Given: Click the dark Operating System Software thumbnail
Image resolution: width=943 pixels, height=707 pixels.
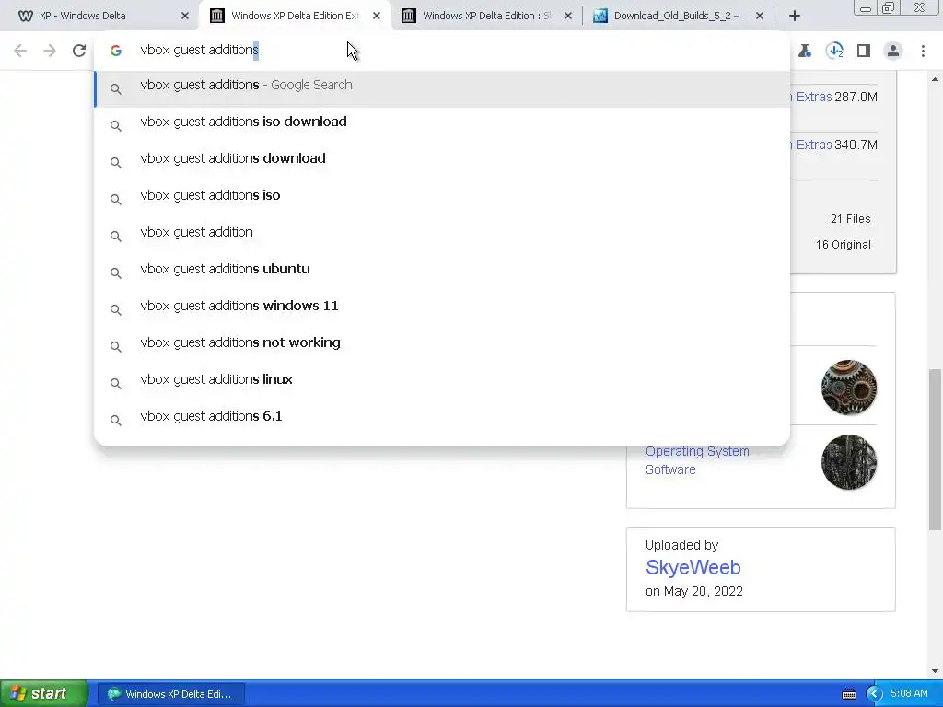Looking at the screenshot, I should pos(848,462).
